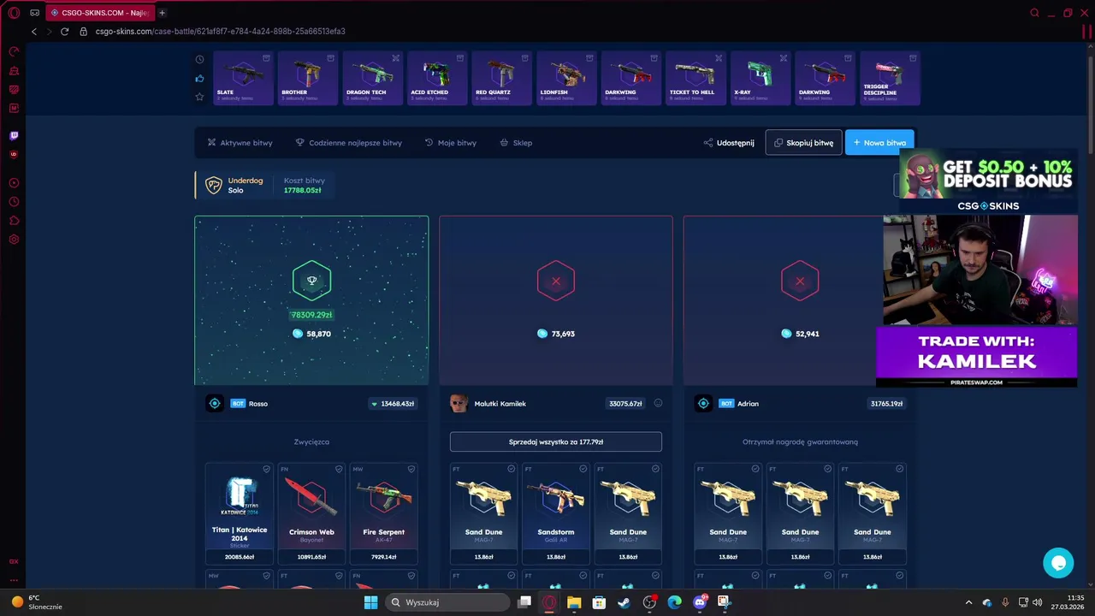Open the Opera GX sidebar clock history icon
The image size is (1095, 616).
14,202
